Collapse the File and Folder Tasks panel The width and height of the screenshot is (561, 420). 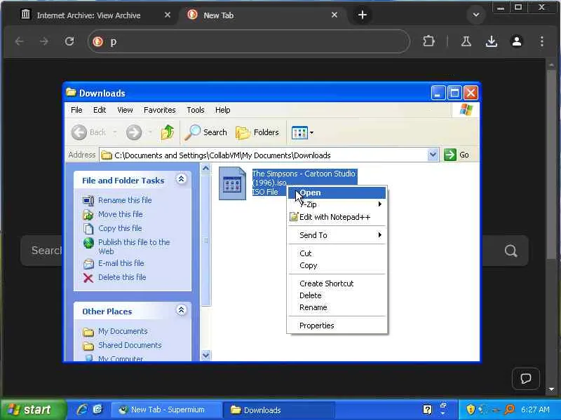click(x=181, y=179)
